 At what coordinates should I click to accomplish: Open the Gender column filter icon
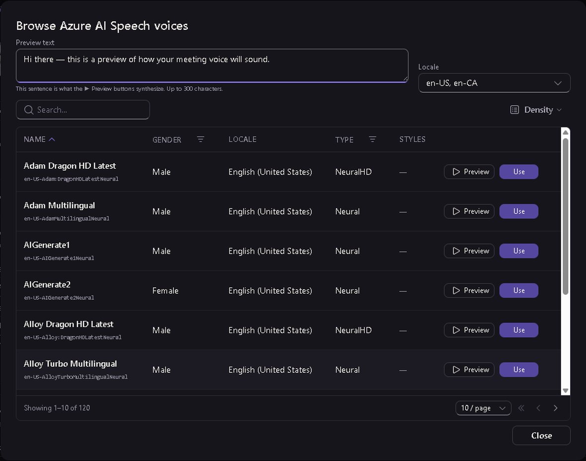click(201, 139)
